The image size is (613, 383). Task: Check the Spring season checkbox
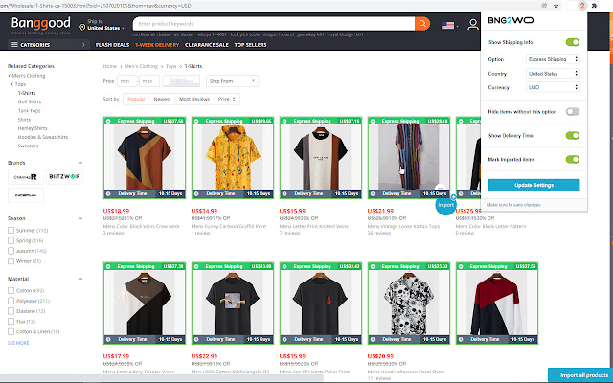tap(11, 240)
